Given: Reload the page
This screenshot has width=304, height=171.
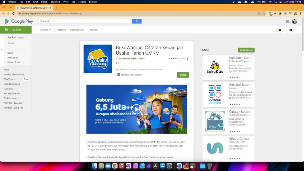Looking at the screenshot, I should 14,13.
